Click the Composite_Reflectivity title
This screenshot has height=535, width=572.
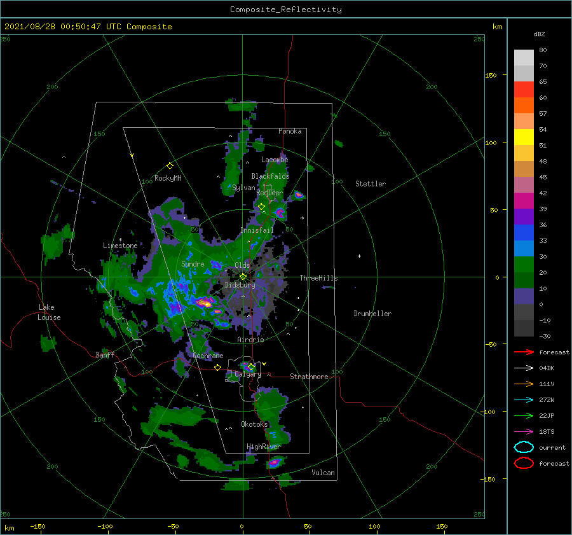285,10
